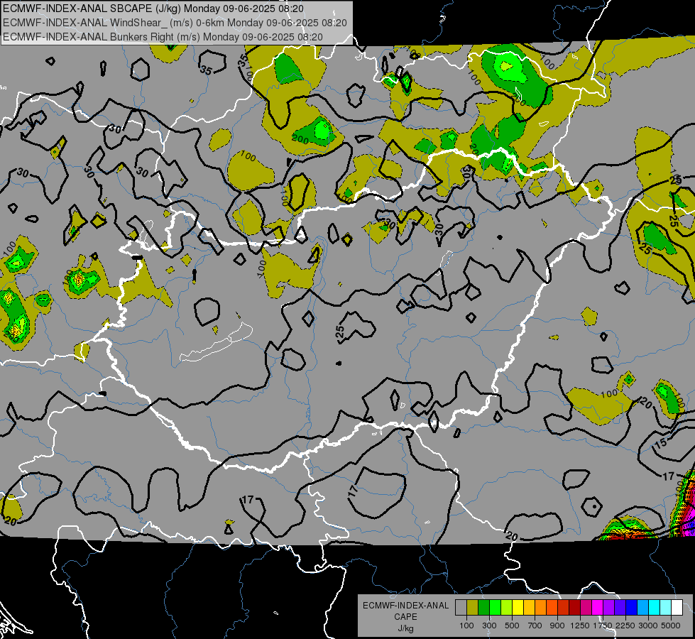Pick the sky blue swatch left of 3000

point(642,607)
